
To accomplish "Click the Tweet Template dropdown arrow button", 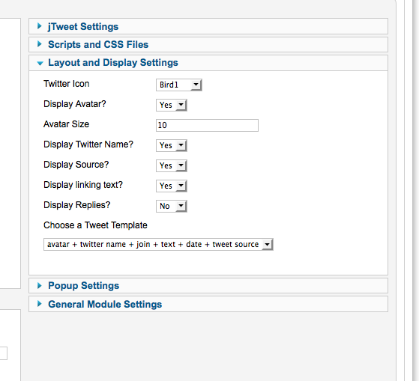I will click(x=268, y=245).
